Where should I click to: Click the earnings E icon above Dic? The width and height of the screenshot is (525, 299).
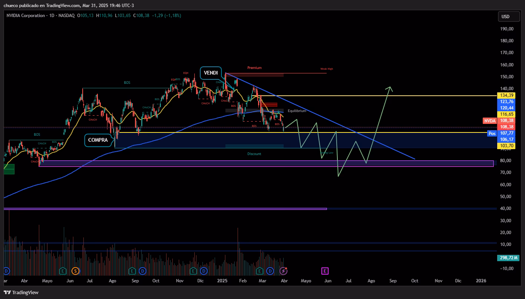coord(193,271)
